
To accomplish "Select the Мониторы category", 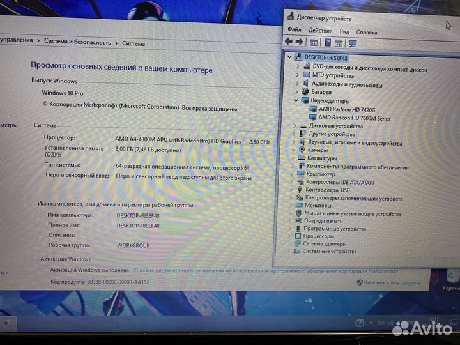I will coord(318,206).
